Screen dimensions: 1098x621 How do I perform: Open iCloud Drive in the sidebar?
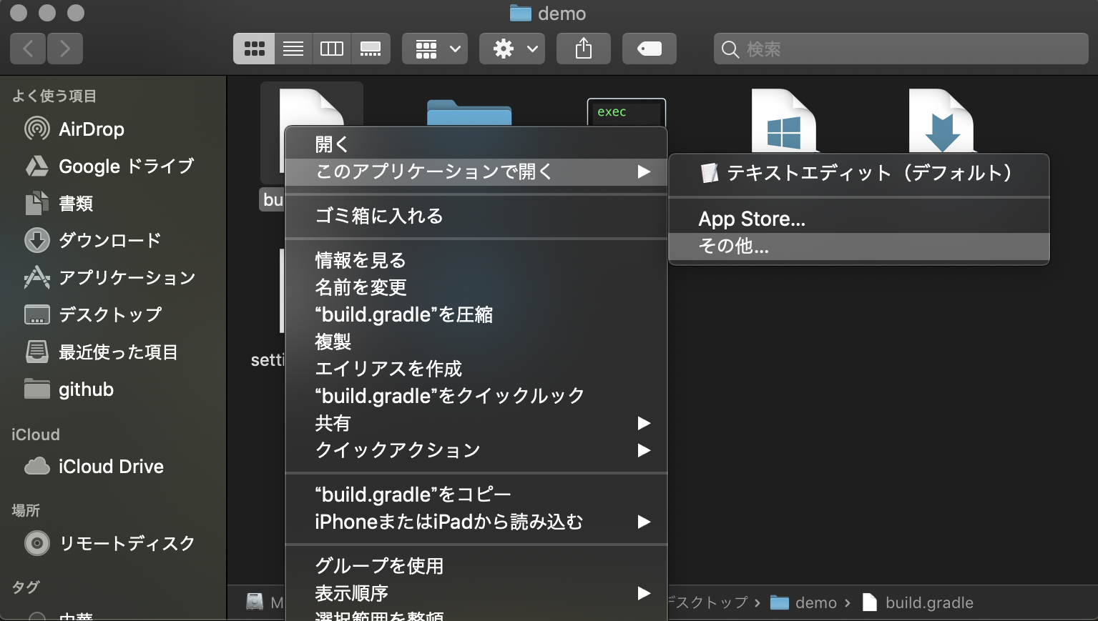pos(94,467)
